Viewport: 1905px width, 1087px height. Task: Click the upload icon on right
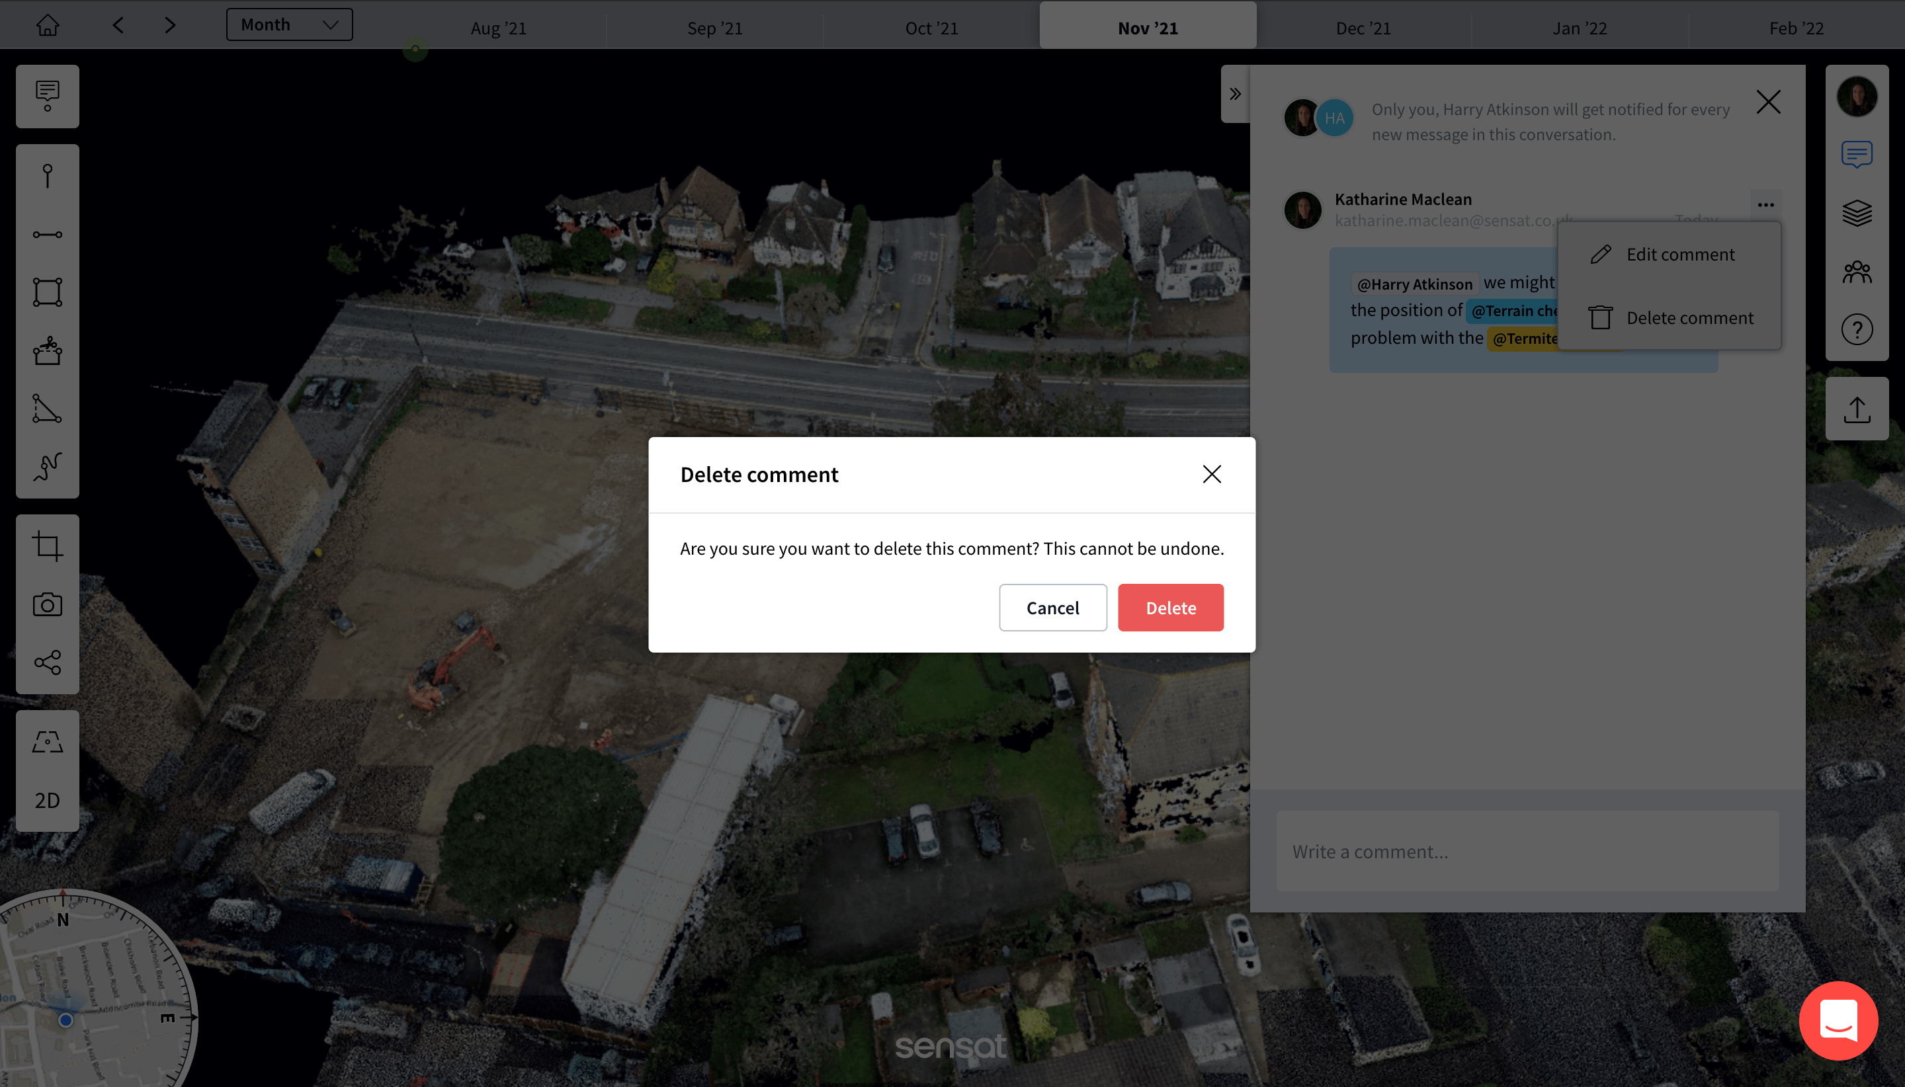(1857, 409)
